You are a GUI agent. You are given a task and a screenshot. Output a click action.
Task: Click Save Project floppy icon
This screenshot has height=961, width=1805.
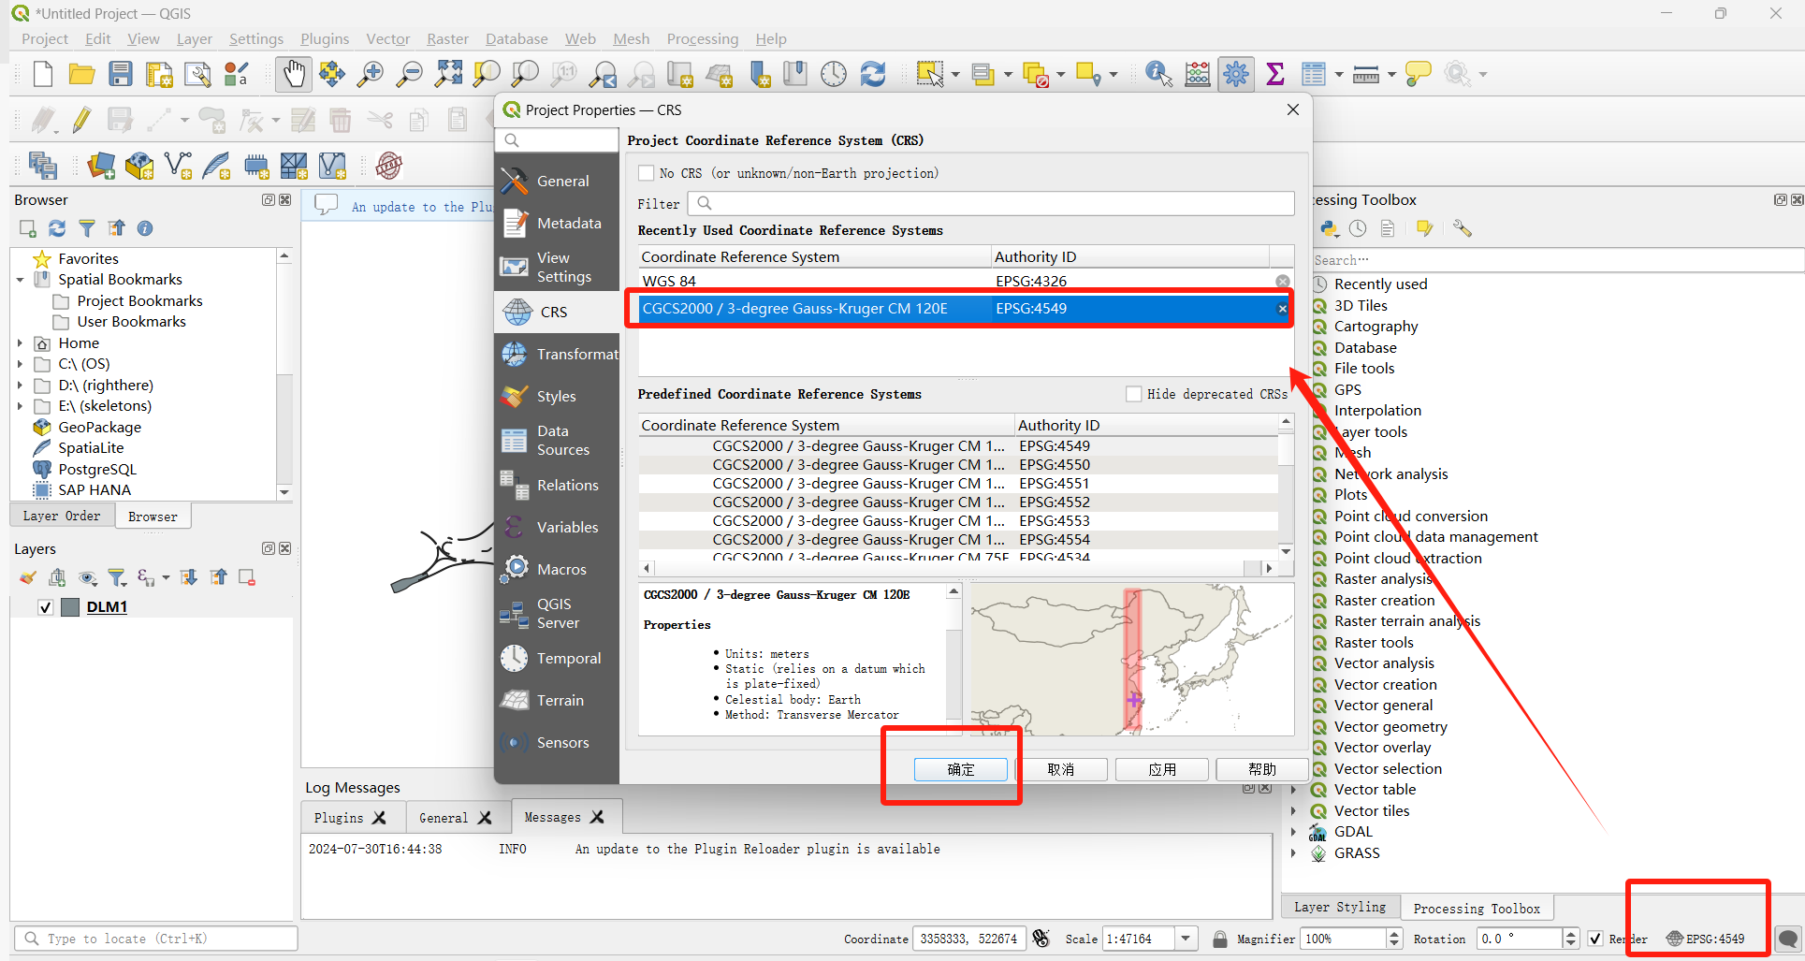tap(121, 74)
